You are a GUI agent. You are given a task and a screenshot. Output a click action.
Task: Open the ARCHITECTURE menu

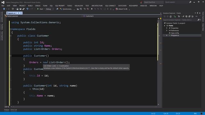click(97, 6)
